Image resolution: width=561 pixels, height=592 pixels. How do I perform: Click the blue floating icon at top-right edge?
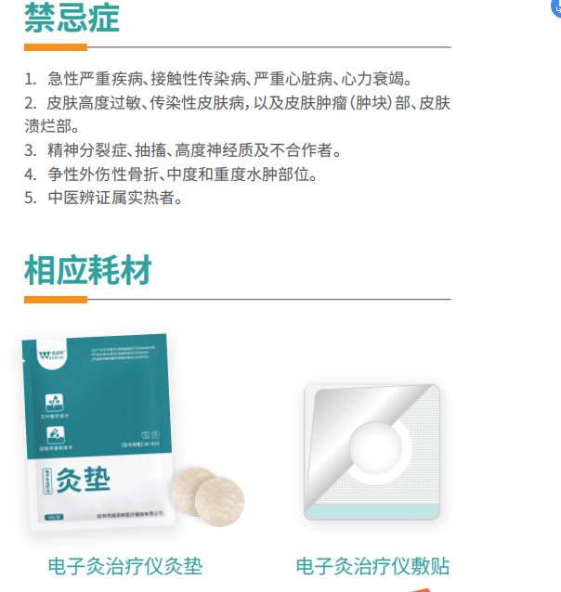[x=556, y=6]
